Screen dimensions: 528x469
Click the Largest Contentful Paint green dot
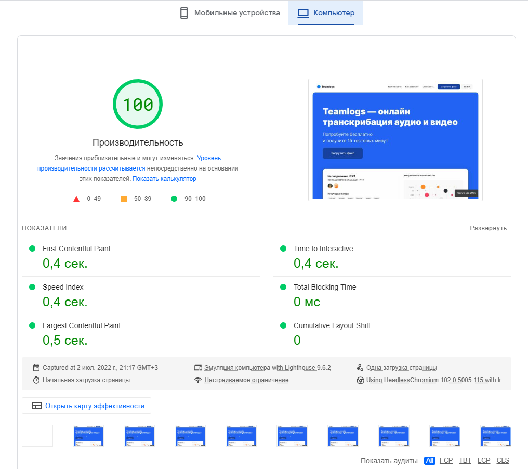coord(32,325)
